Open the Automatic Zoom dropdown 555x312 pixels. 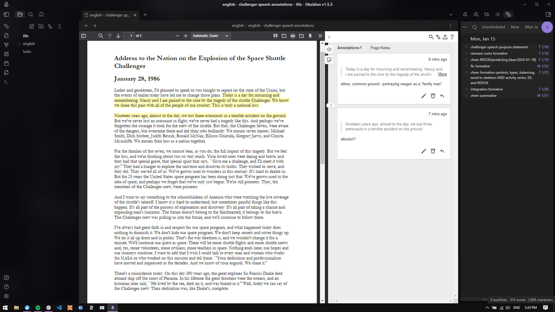pos(210,36)
